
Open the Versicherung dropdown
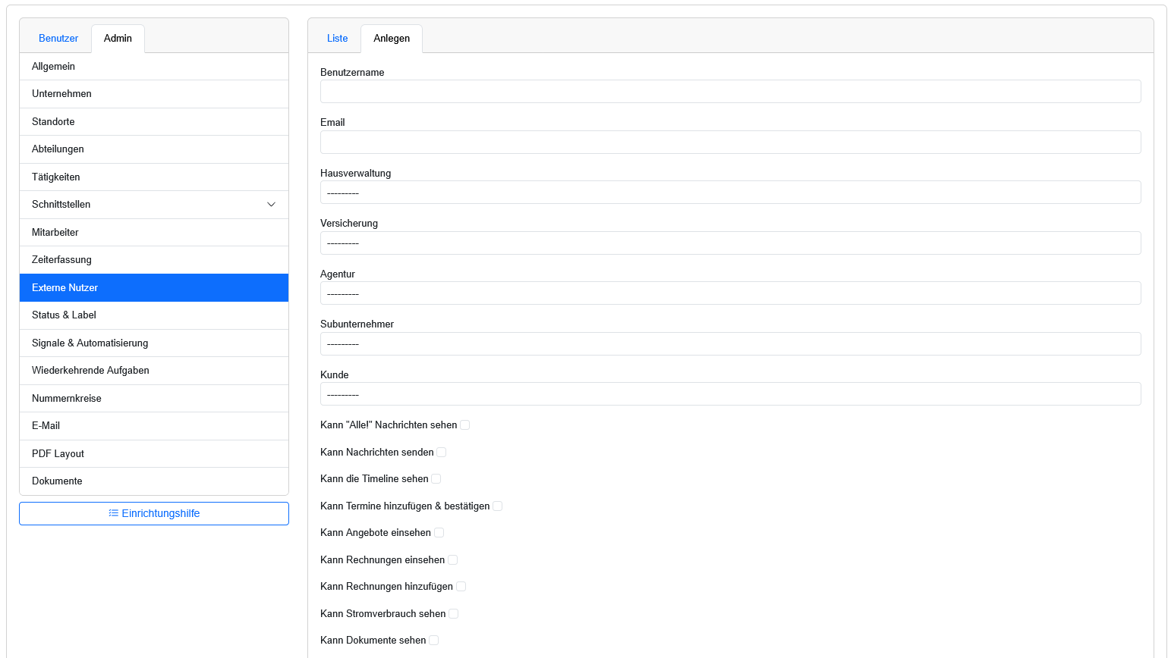(730, 243)
